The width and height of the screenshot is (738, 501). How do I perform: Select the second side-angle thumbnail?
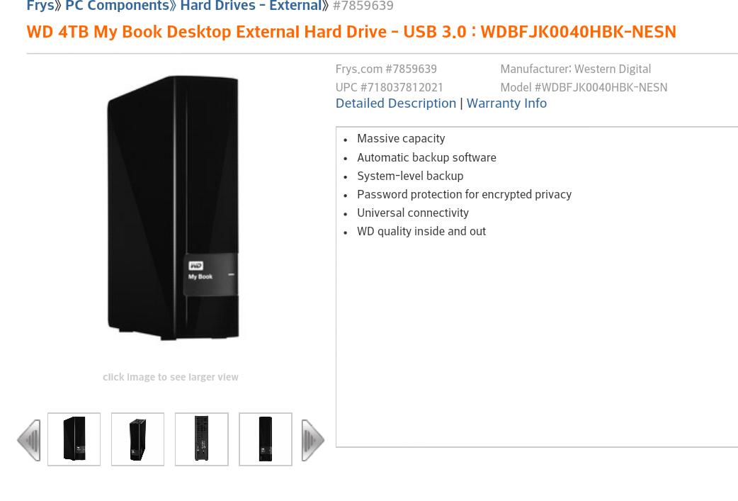pyautogui.click(x=138, y=439)
